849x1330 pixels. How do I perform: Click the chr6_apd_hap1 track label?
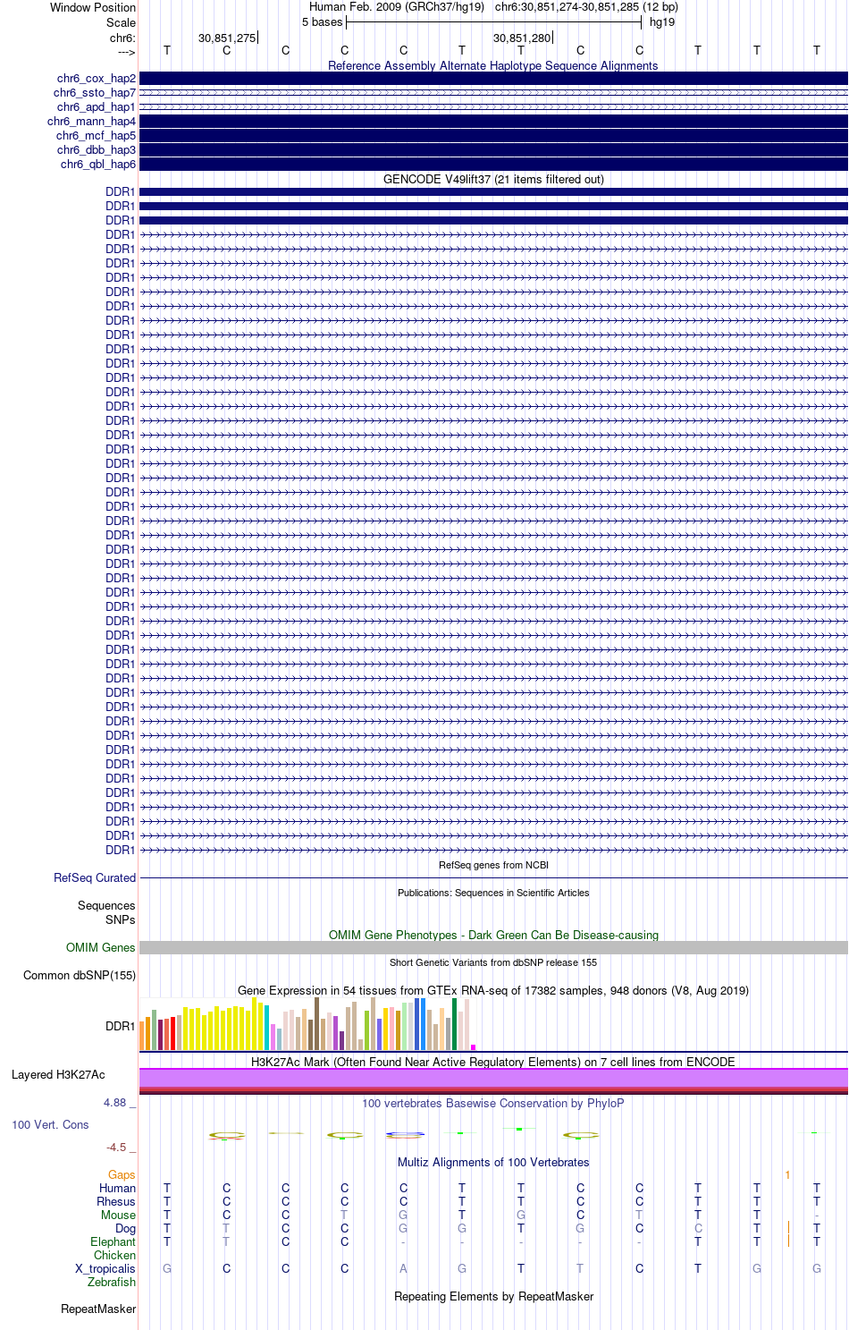coord(97,107)
